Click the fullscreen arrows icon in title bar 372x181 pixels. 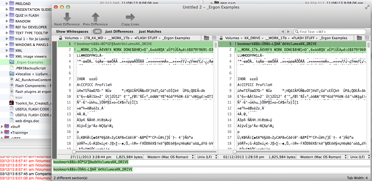click(367, 7)
